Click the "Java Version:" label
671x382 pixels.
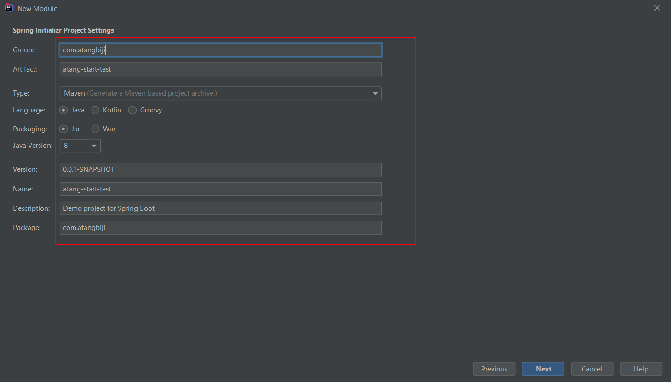[33, 146]
